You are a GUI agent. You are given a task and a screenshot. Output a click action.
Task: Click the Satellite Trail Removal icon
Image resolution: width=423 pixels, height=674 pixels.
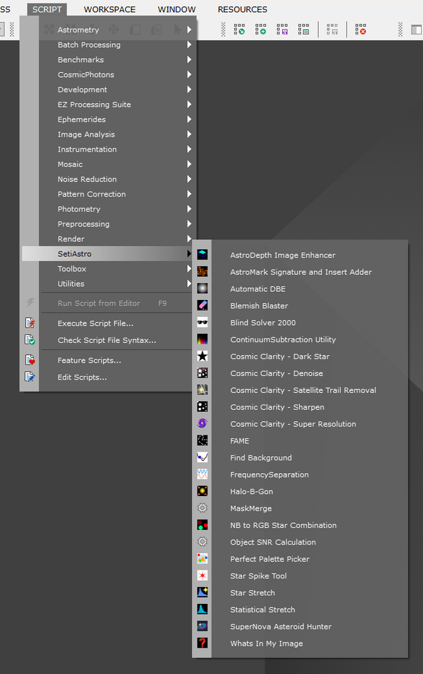point(202,390)
